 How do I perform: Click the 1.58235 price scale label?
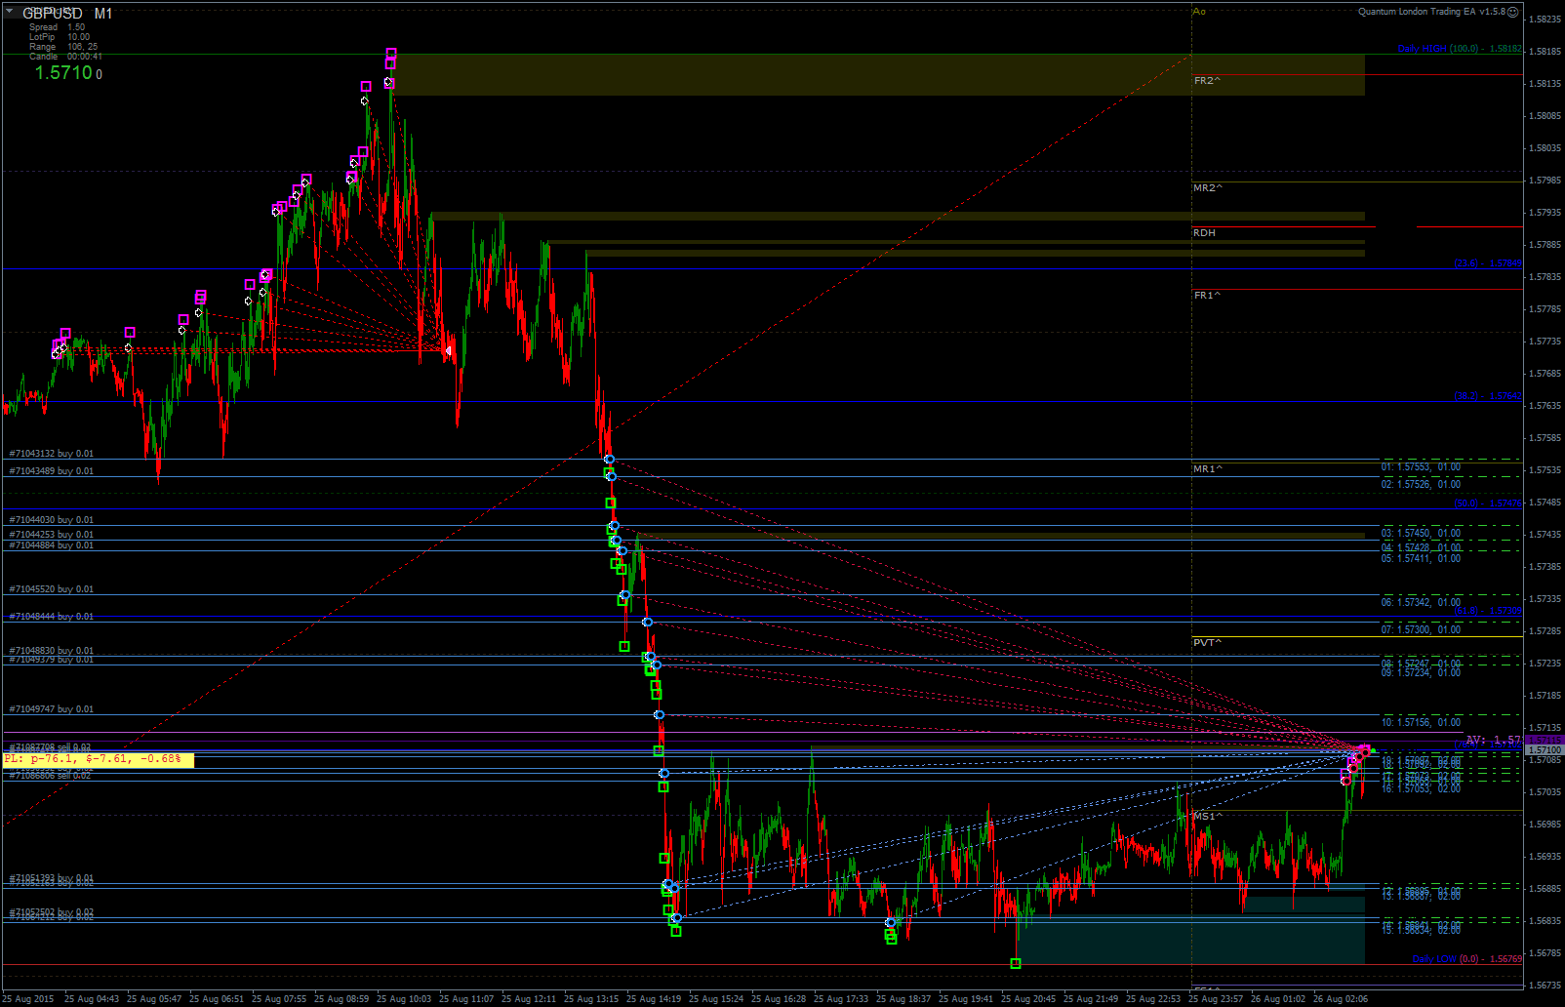pyautogui.click(x=1545, y=20)
